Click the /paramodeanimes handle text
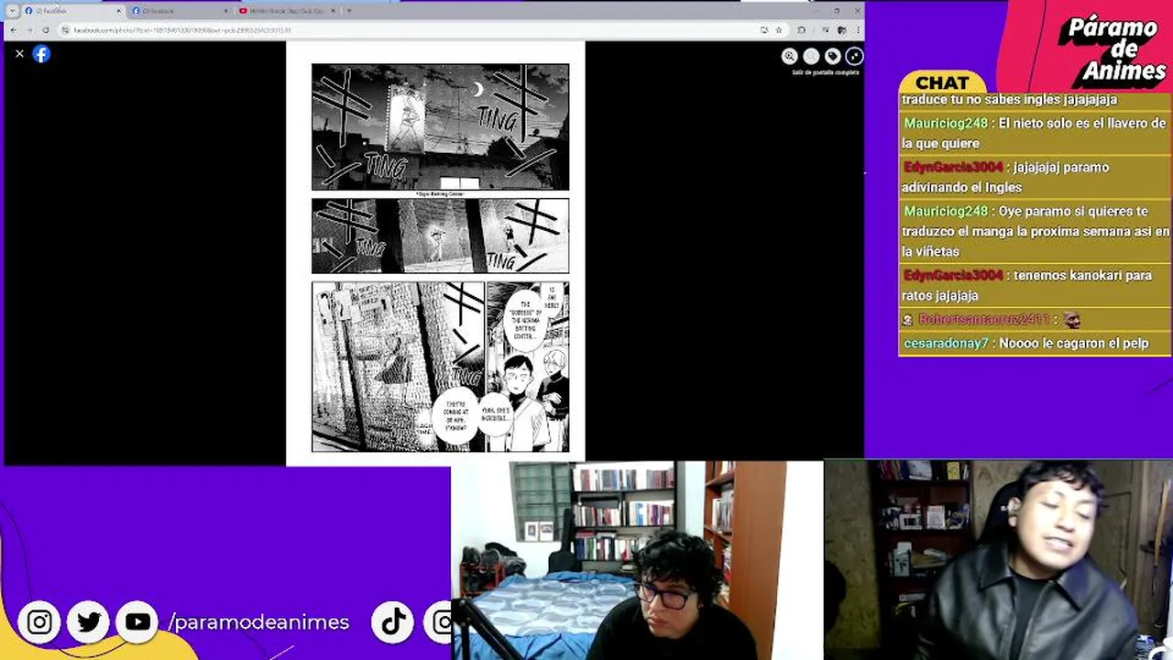Screen dimensions: 1173x660 259,622
